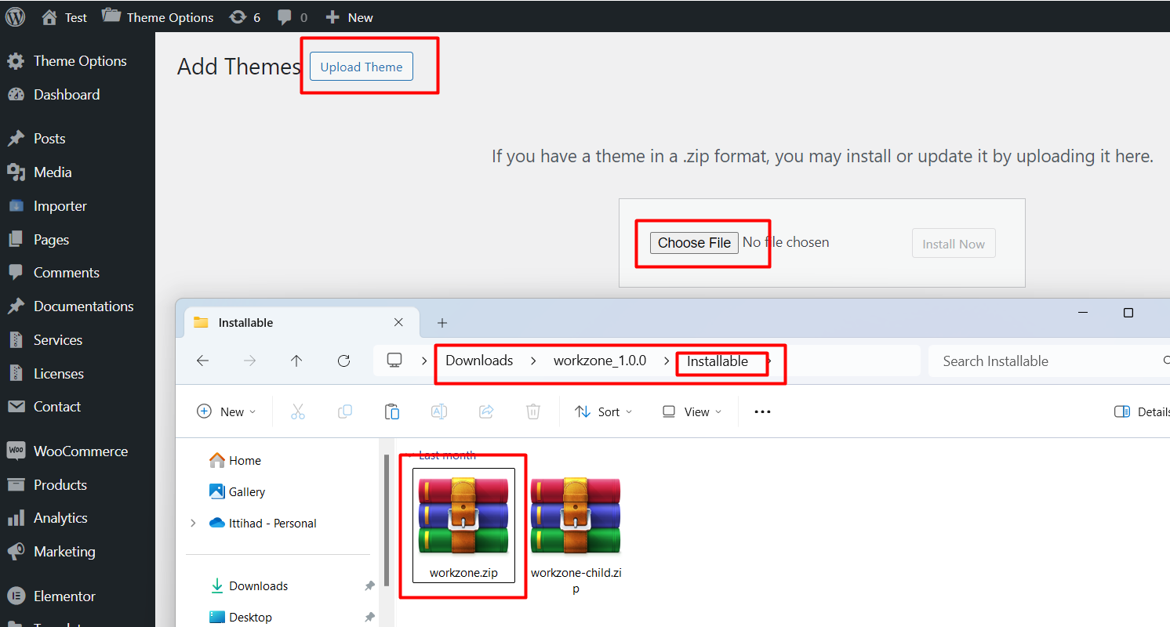Click the Upload Theme button
Image resolution: width=1170 pixels, height=627 pixels.
(x=362, y=67)
